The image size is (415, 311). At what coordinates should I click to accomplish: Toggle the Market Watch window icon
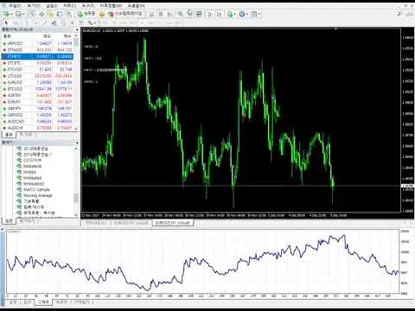click(32, 14)
